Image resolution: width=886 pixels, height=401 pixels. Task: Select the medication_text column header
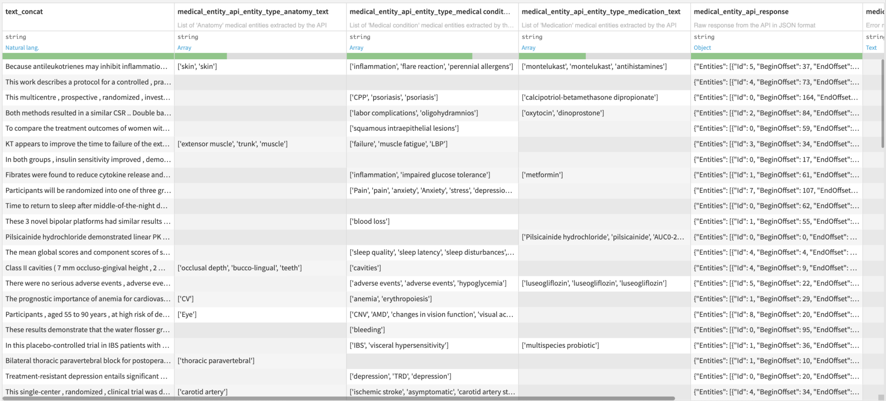[x=601, y=12]
